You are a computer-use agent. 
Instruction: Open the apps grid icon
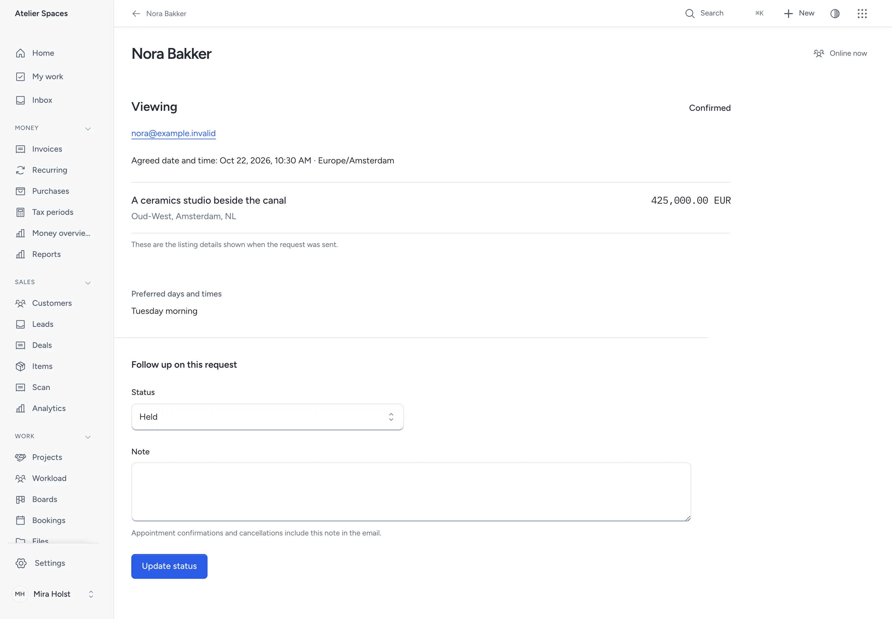[x=862, y=14]
